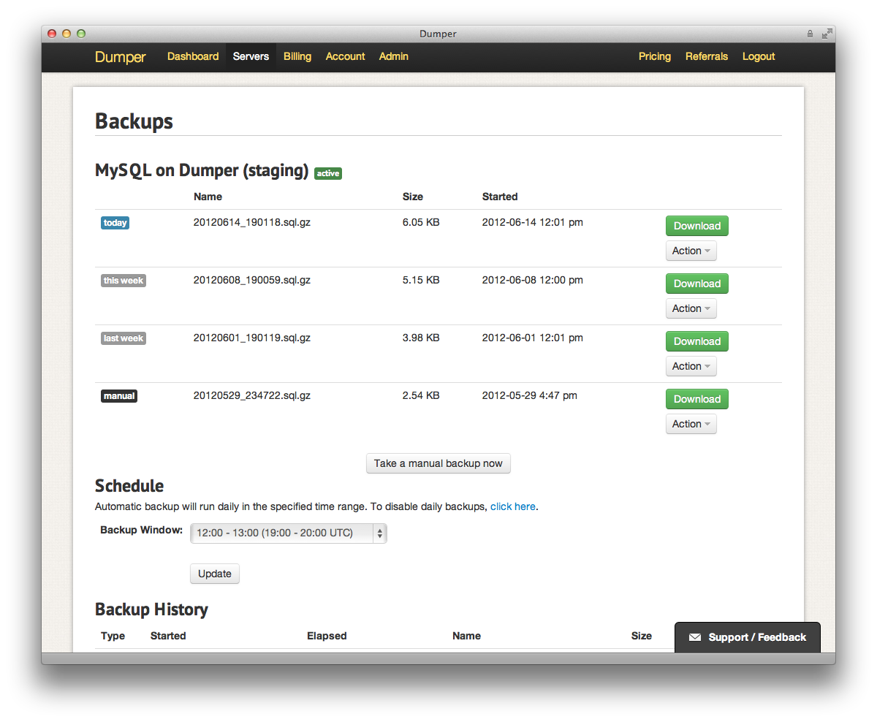Screen dimensions: 877x722
Task: Expand Action dropdown for last week backup
Action: coord(691,366)
